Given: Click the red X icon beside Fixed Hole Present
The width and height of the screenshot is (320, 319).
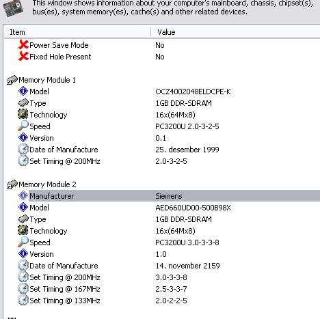Looking at the screenshot, I should coord(23,56).
